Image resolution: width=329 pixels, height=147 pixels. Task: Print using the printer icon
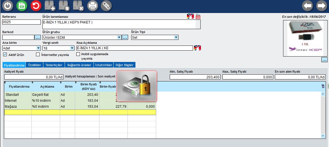(x=92, y=6)
